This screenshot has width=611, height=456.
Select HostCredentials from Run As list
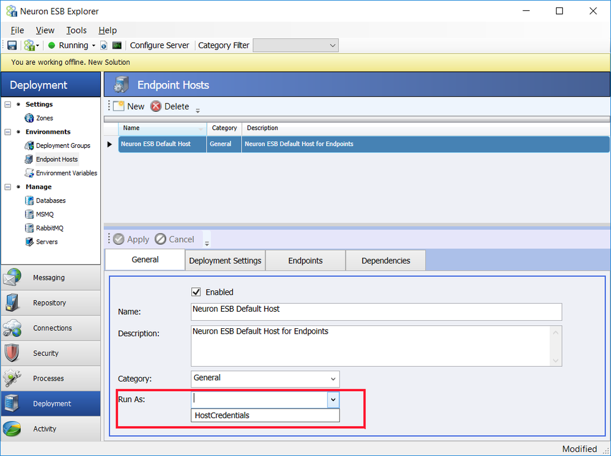coord(265,415)
